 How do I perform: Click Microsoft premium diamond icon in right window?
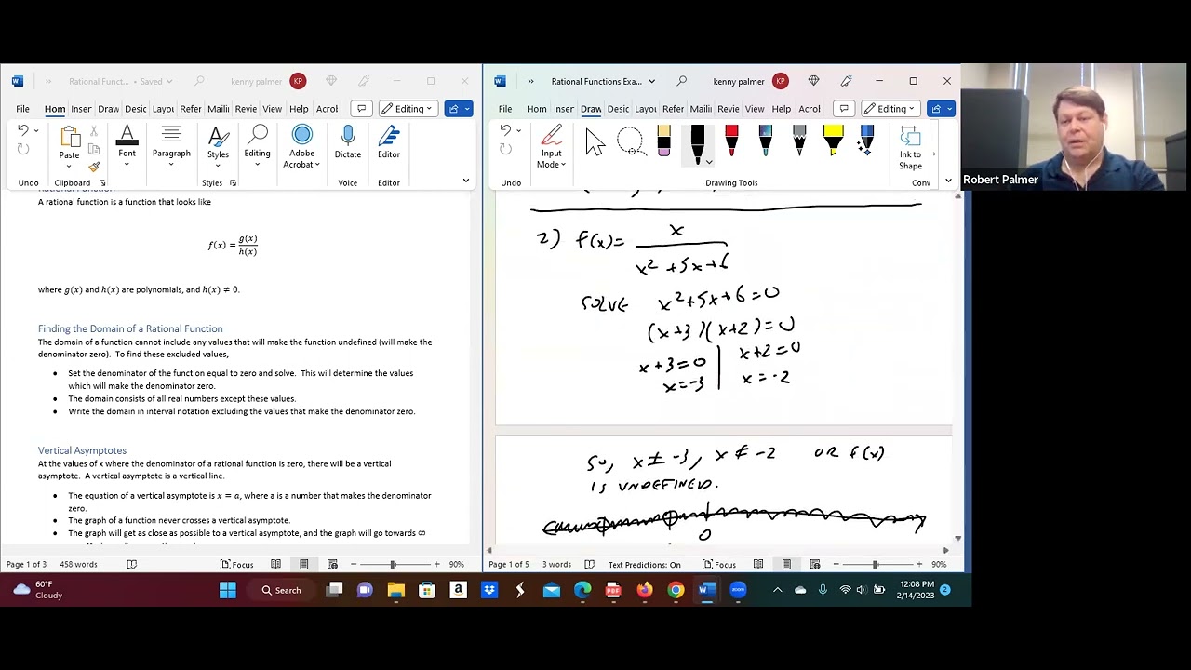(x=813, y=81)
